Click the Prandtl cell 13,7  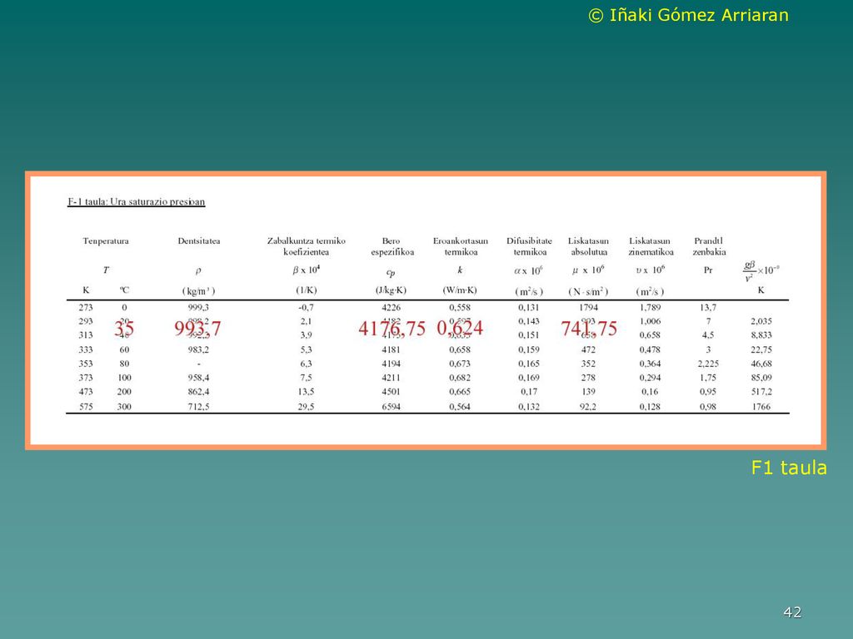pyautogui.click(x=708, y=308)
